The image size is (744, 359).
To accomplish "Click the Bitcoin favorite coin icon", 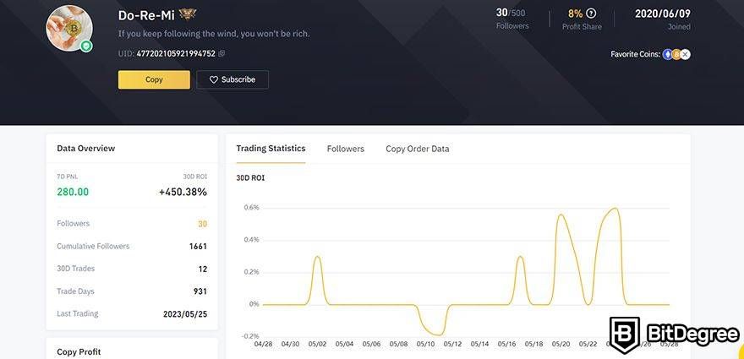I will pos(676,55).
